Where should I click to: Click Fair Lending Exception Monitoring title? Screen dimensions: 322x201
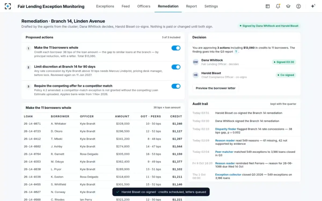51,6
